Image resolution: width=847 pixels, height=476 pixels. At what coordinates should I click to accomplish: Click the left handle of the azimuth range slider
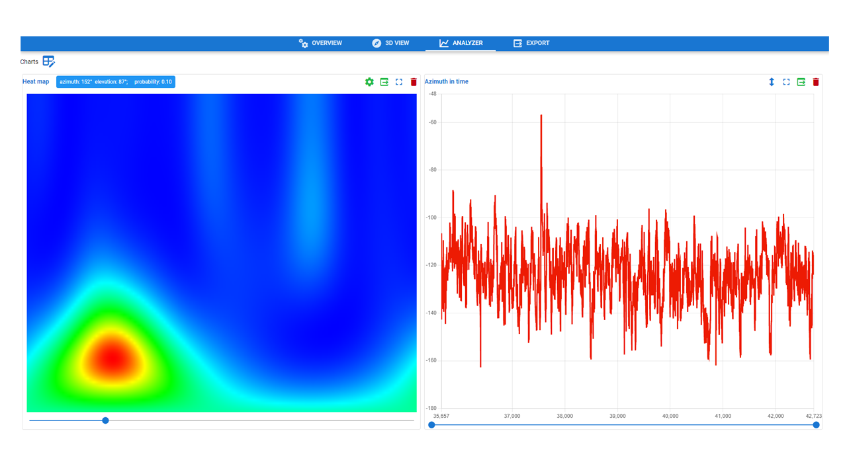point(432,425)
